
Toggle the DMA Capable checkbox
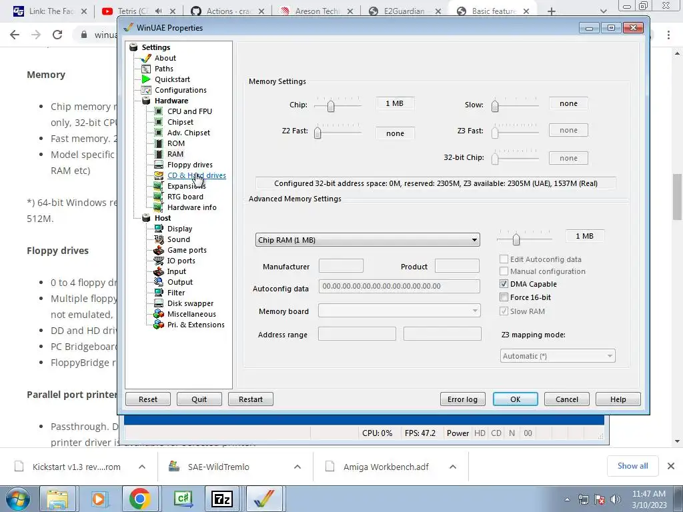coord(504,284)
